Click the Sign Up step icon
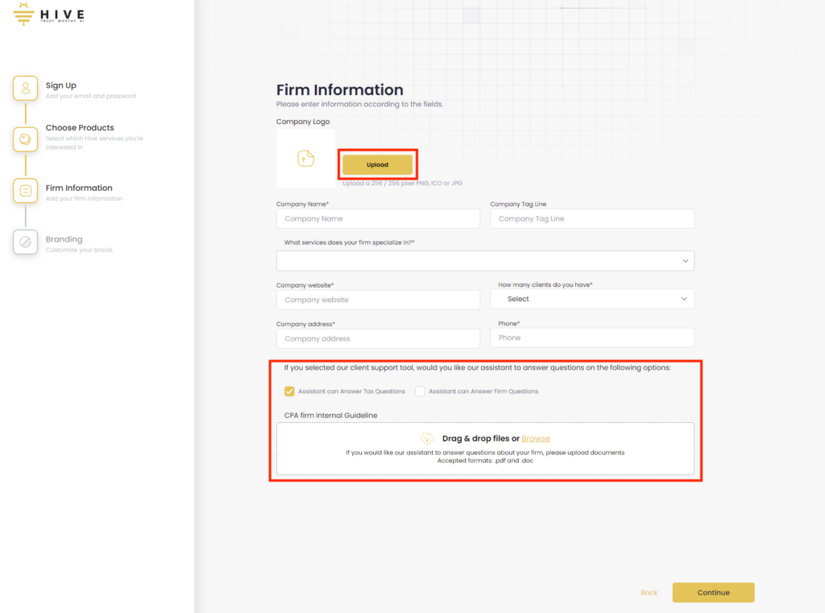825x613 pixels. pos(26,88)
